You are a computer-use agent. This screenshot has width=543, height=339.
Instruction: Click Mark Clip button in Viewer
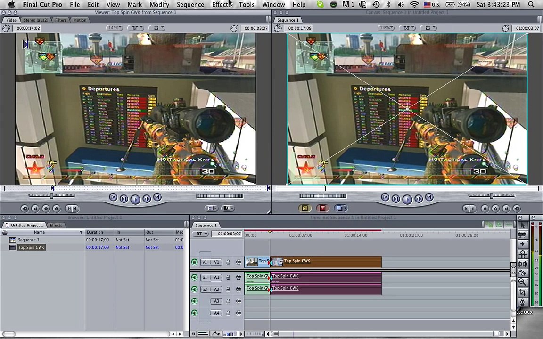coord(35,209)
